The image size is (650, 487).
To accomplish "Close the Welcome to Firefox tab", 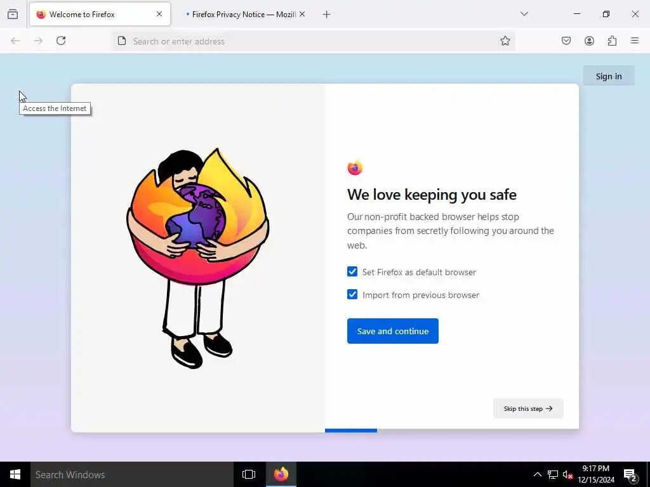I will [159, 14].
